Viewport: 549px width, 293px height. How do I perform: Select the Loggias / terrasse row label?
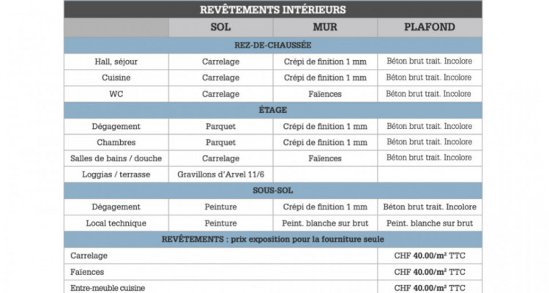point(116,174)
